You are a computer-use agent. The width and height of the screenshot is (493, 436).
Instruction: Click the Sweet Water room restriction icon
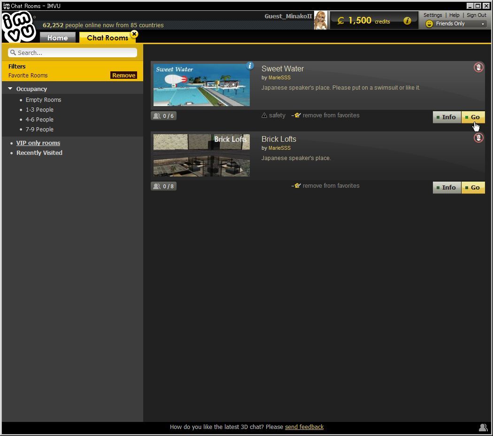coord(478,67)
